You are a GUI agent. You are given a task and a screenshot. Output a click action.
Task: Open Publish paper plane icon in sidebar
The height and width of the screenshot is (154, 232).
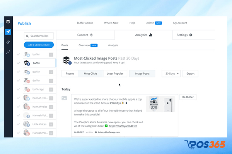tap(8, 32)
